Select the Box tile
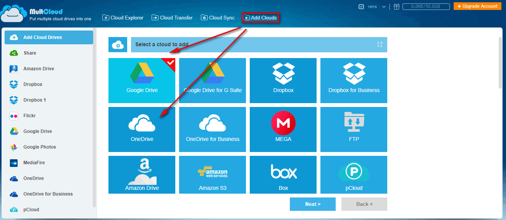This screenshot has width=506, height=220. point(283,175)
